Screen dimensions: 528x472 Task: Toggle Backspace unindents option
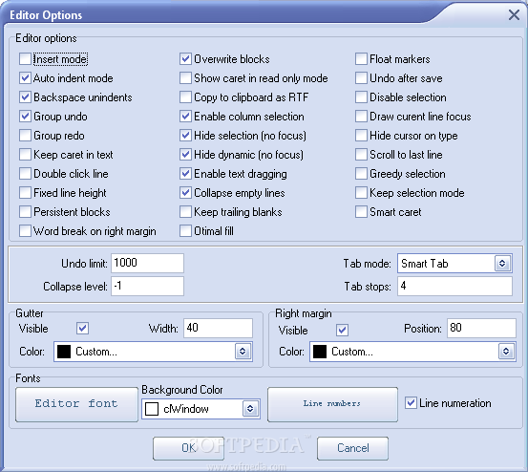click(25, 97)
